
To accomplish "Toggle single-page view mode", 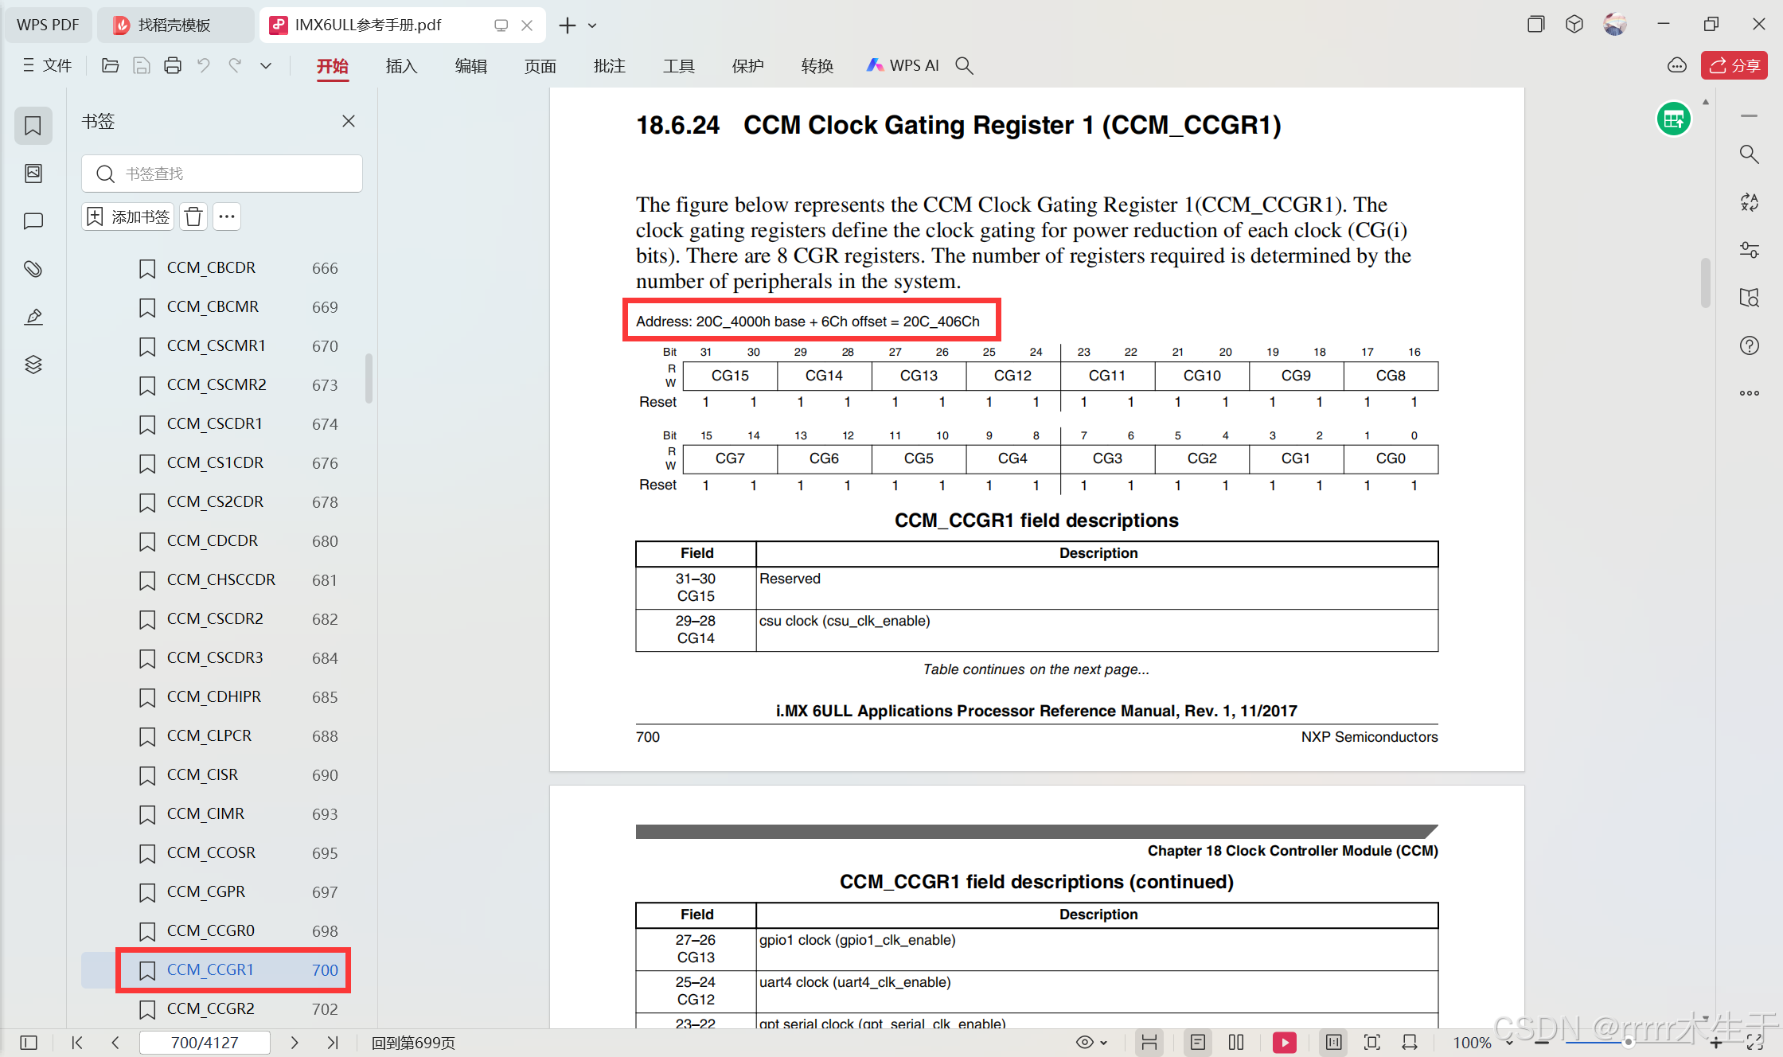I will [1198, 1042].
